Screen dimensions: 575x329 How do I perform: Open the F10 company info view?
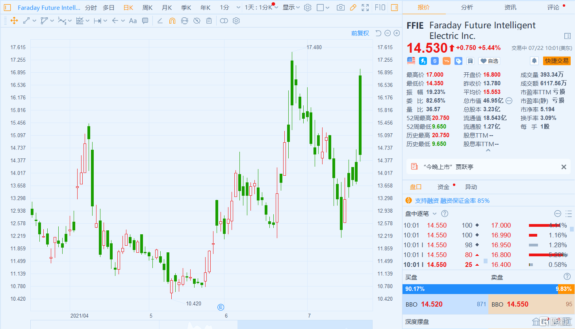tap(380, 7)
